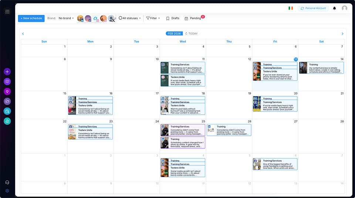Click the red Pending count badge

pos(203,17)
